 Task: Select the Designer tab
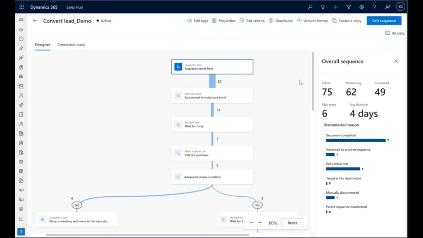tap(43, 45)
